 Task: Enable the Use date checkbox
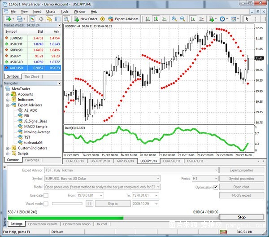(47, 195)
